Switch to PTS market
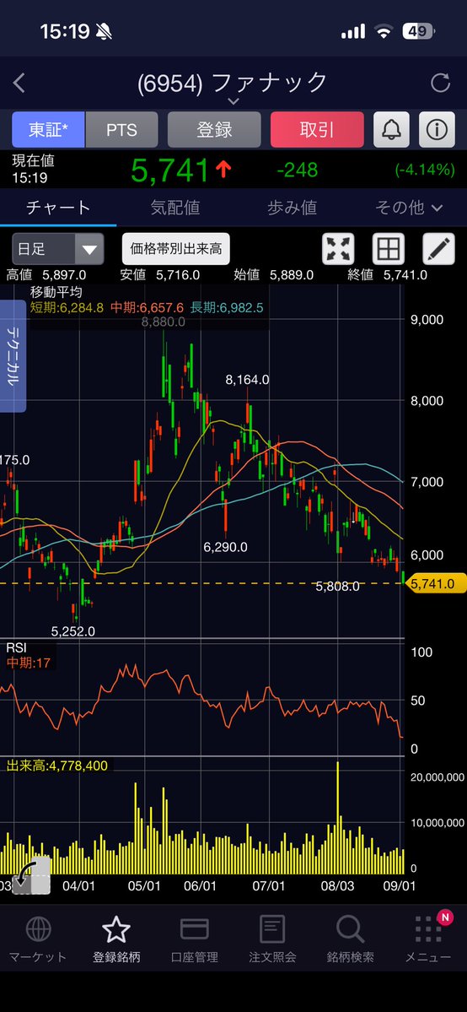Viewport: 467px width, 1012px height. pyautogui.click(x=122, y=130)
